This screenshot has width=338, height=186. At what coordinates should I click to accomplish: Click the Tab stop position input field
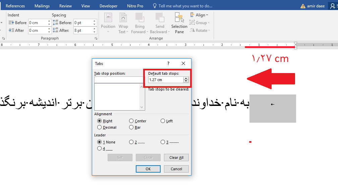click(119, 80)
